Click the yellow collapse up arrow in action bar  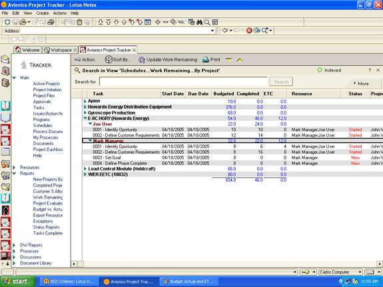(x=240, y=60)
